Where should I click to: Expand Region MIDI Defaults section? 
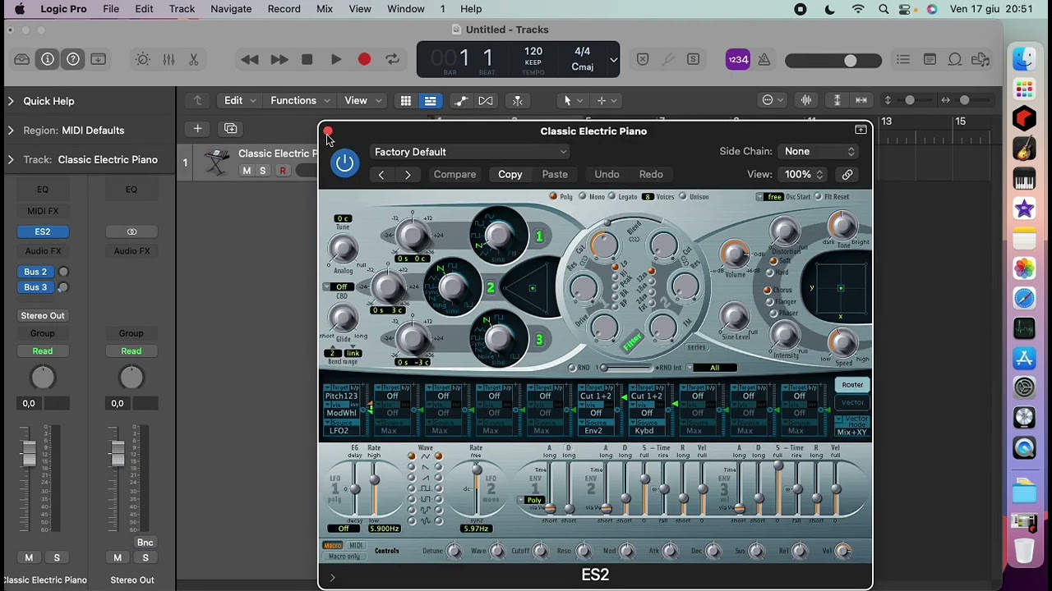11,131
